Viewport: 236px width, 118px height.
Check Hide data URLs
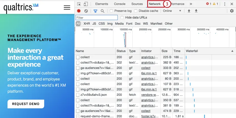pos(122,17)
